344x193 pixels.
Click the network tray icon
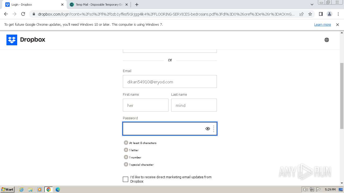coord(312,190)
